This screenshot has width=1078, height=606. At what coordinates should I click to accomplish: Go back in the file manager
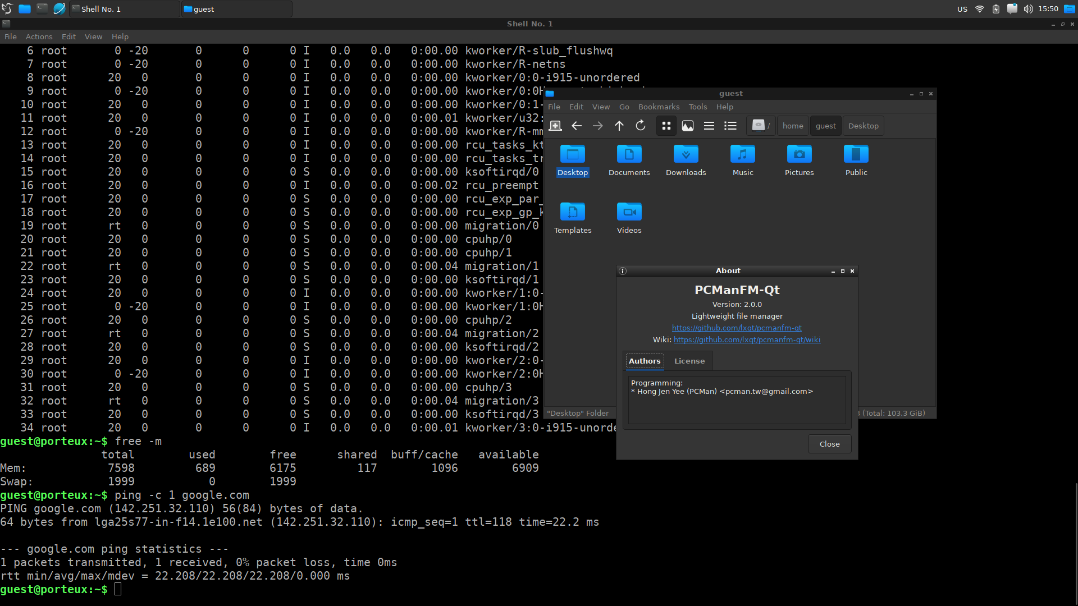click(x=577, y=126)
